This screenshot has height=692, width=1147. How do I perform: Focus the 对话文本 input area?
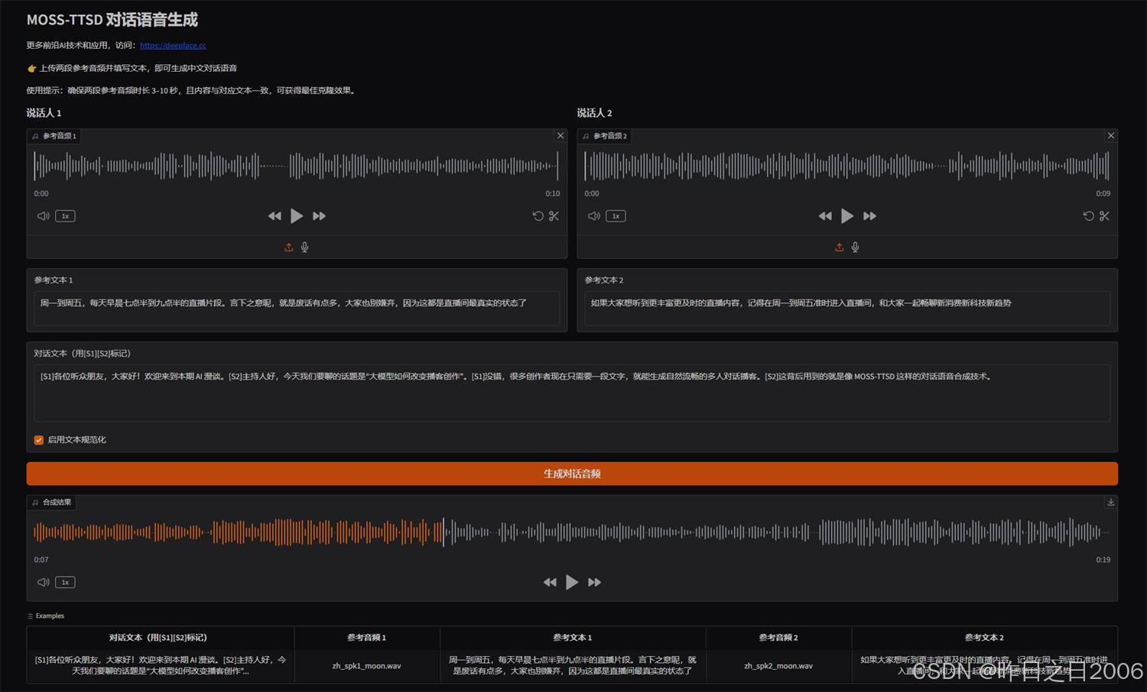572,393
